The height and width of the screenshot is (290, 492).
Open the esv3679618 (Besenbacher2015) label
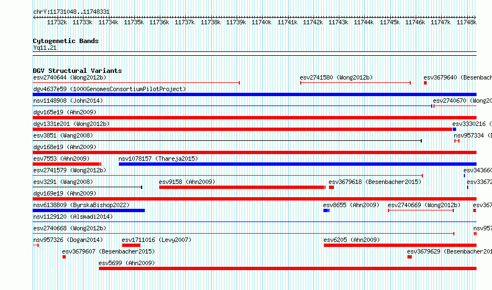(375, 182)
